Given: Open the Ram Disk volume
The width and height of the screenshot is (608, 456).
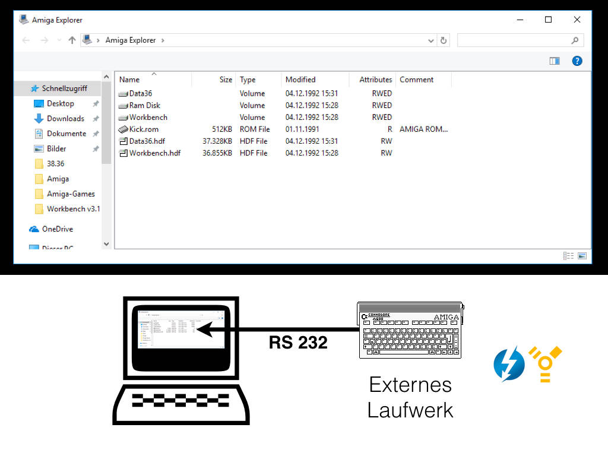Looking at the screenshot, I should (x=144, y=105).
